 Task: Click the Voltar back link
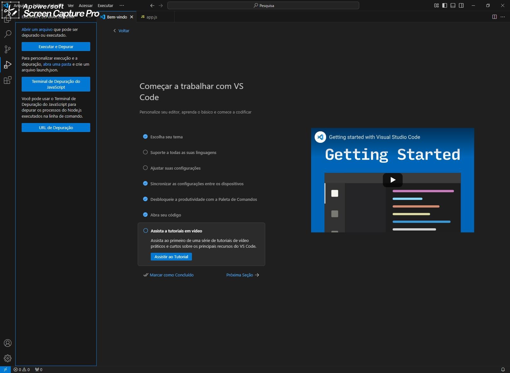(x=121, y=31)
